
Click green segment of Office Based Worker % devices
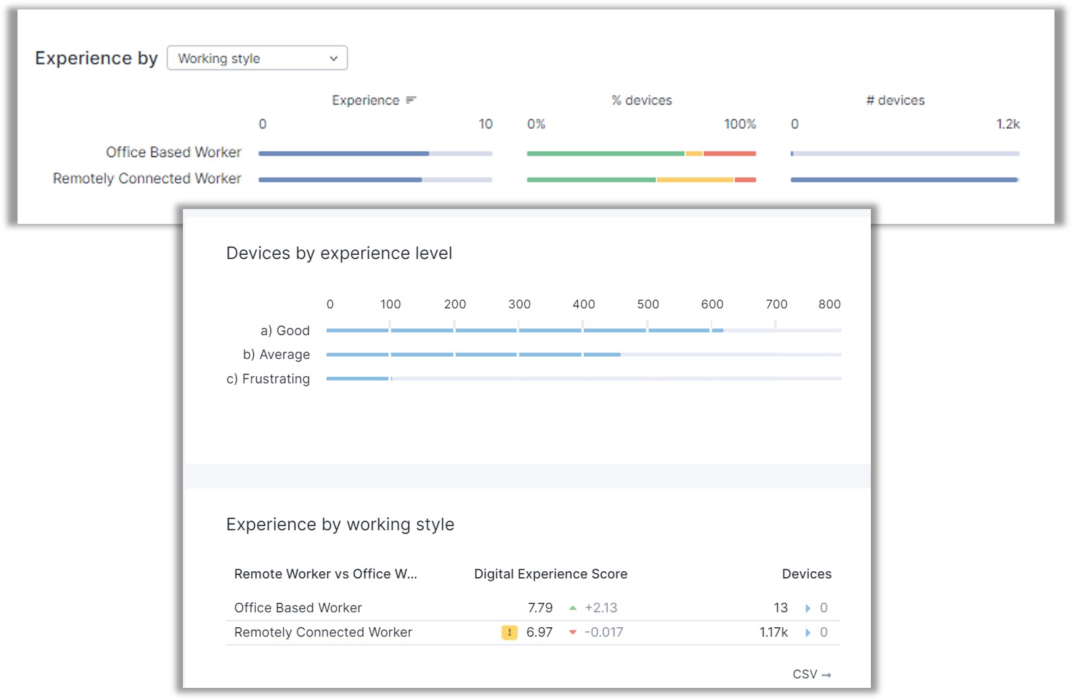[605, 154]
